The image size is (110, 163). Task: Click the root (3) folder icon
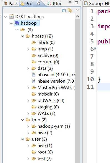22,30
